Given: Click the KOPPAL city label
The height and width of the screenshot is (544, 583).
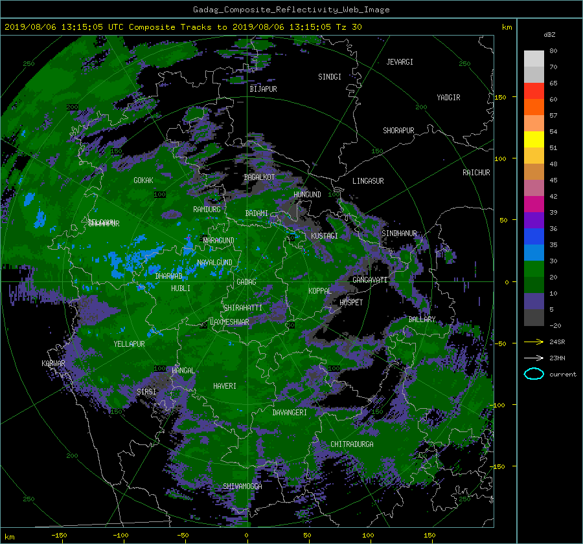Looking at the screenshot, I should 320,290.
